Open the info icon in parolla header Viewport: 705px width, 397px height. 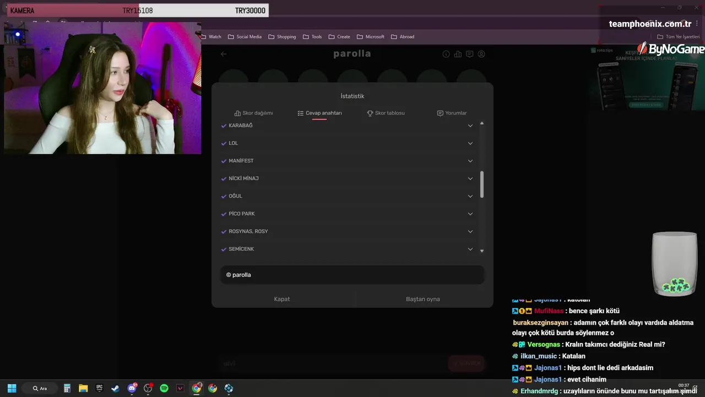[446, 54]
